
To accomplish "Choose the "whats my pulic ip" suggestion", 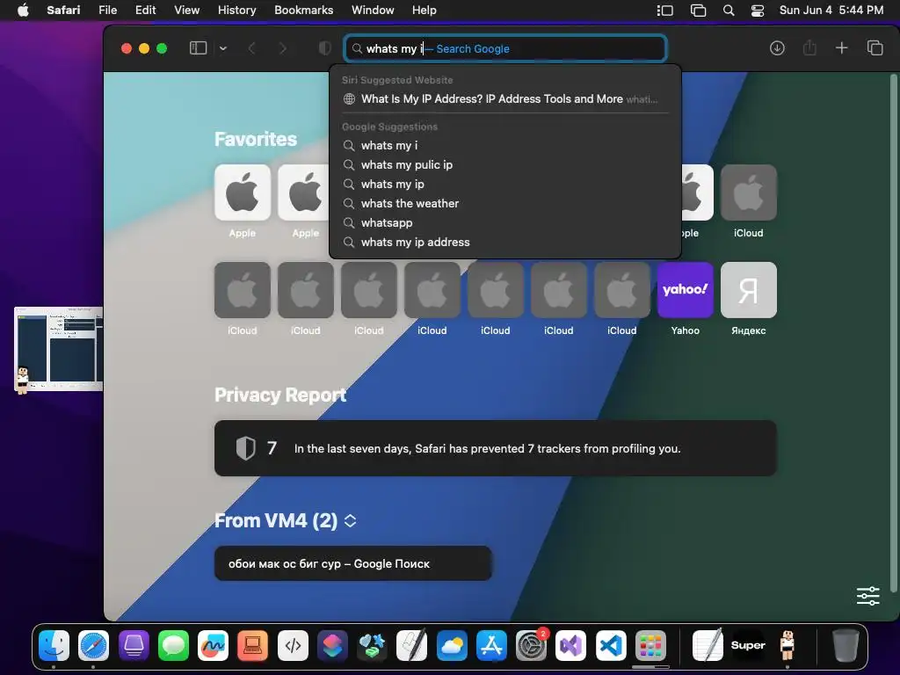I will click(505, 164).
